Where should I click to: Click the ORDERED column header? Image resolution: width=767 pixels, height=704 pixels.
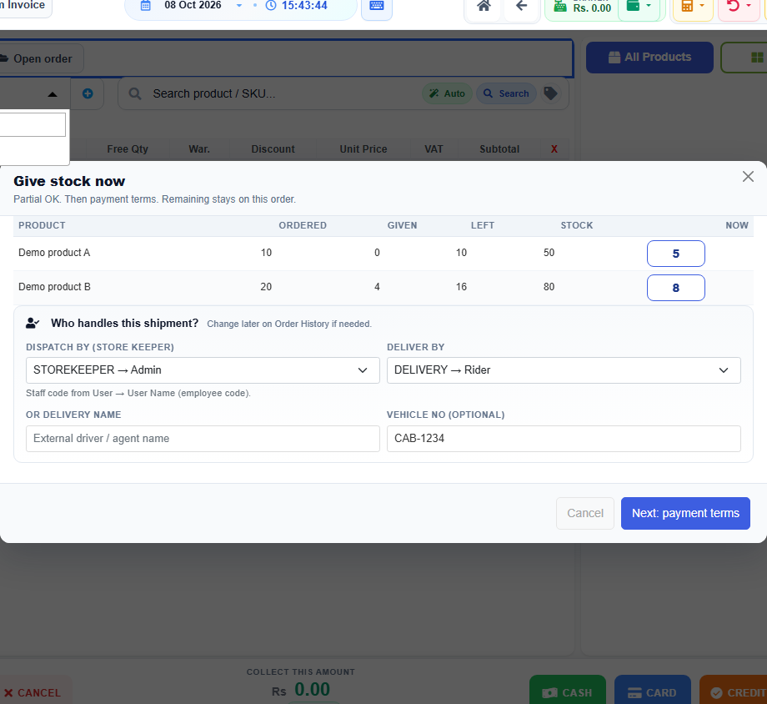tap(303, 226)
